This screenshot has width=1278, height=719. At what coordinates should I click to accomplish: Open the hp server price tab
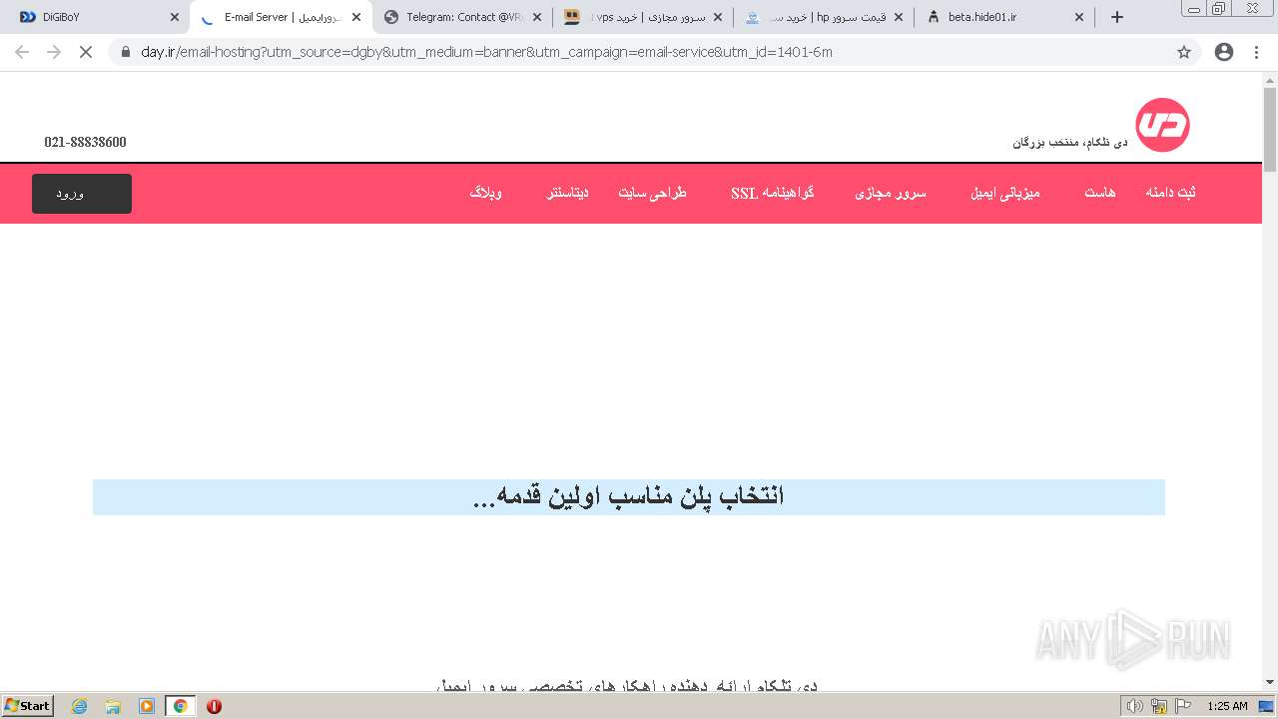coord(824,17)
